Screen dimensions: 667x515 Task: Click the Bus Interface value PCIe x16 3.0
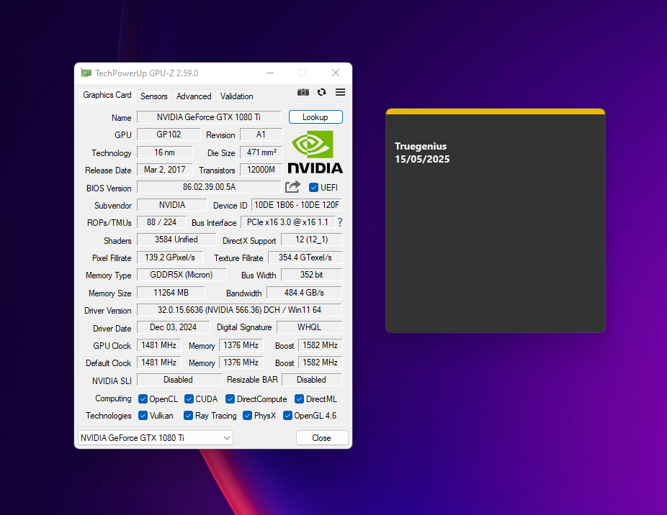[287, 222]
